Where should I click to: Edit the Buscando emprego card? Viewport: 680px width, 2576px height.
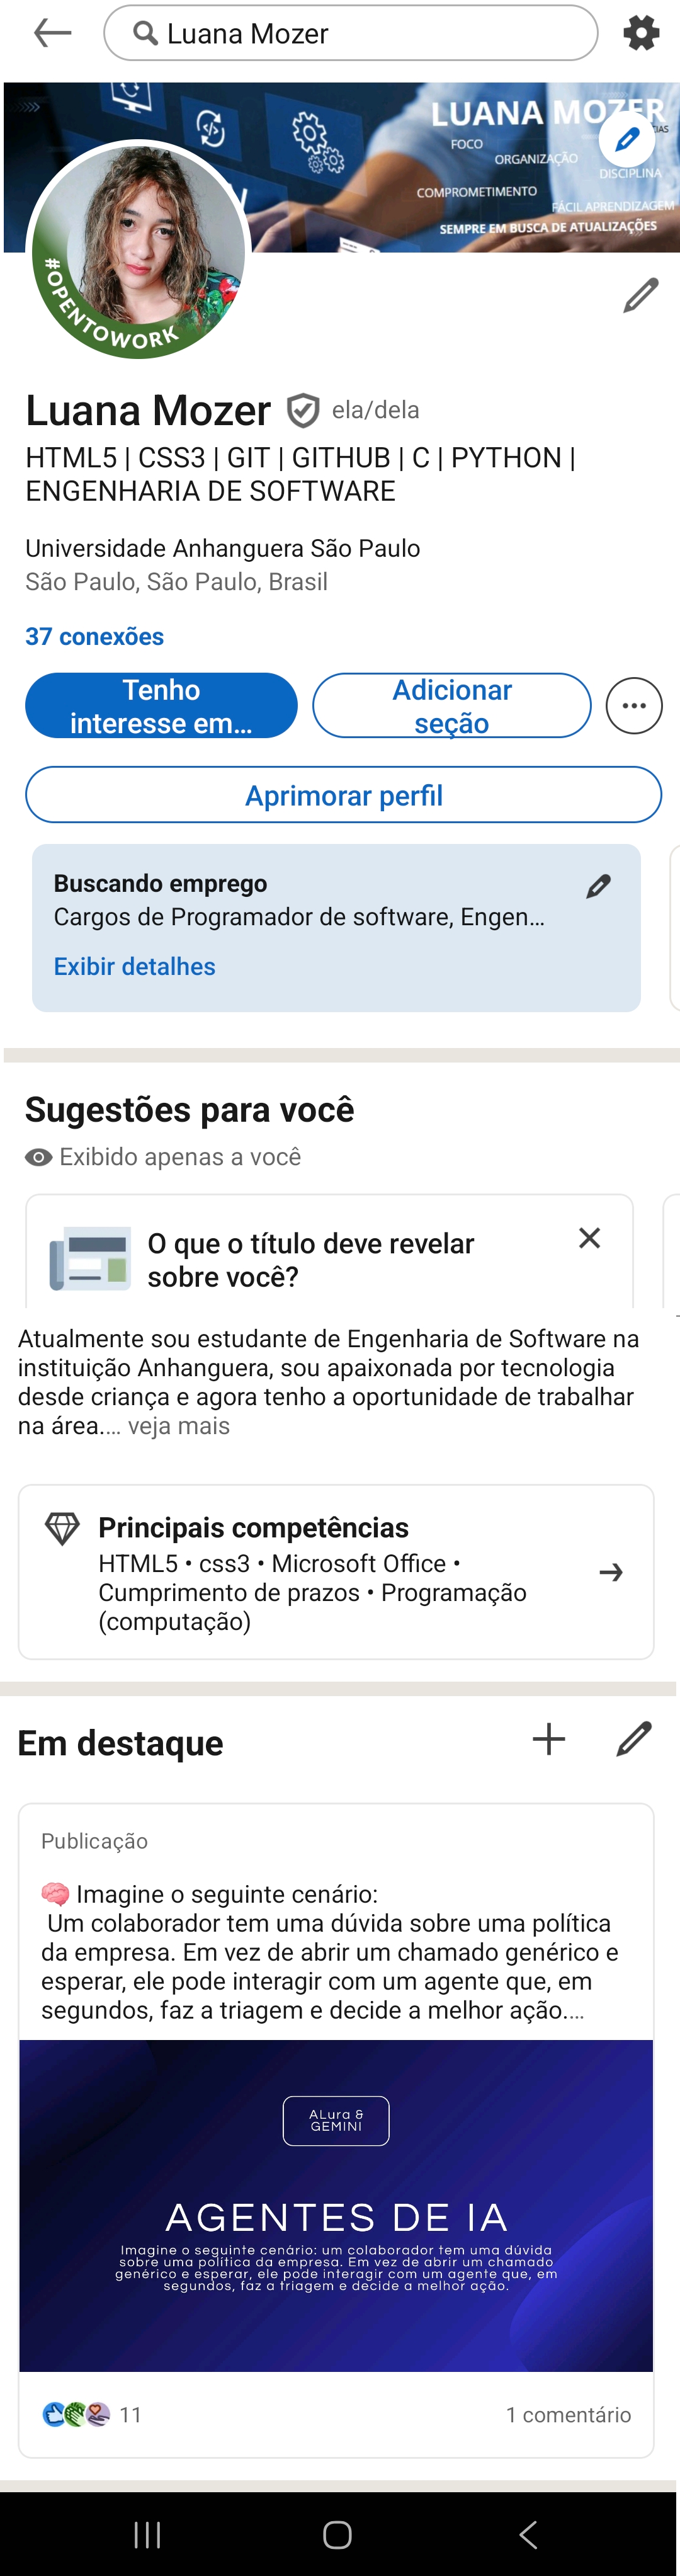click(598, 886)
